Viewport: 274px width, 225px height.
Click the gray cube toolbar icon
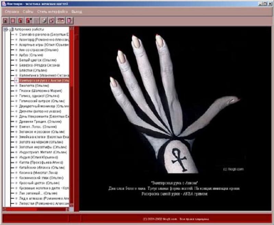tap(44, 21)
